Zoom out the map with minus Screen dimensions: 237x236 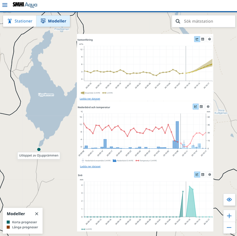[x=229, y=227]
